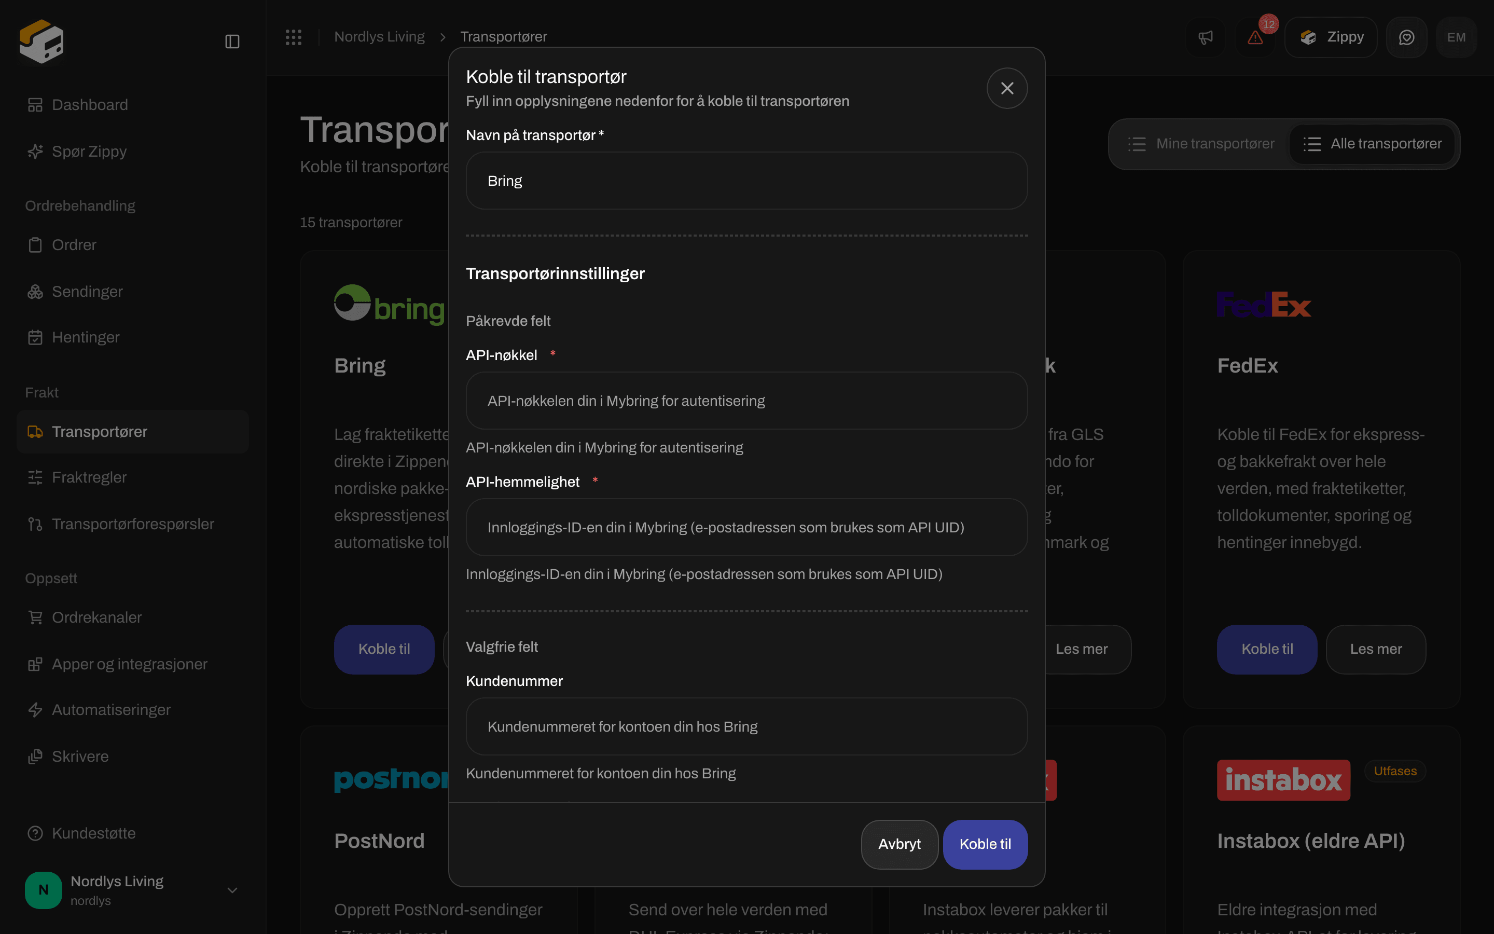Switch to Alle transportører view
Image resolution: width=1494 pixels, height=934 pixels.
[1373, 144]
